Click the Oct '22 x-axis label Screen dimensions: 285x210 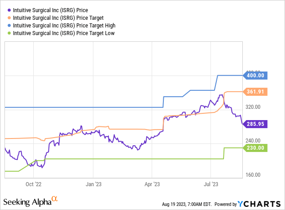pyautogui.click(x=34, y=184)
